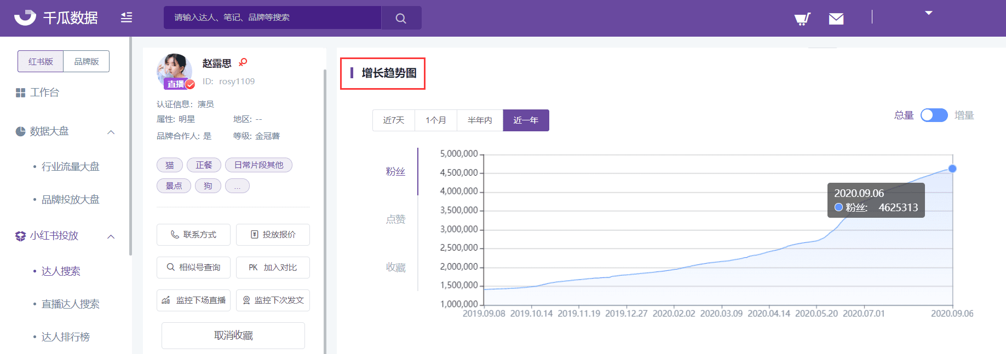Image resolution: width=1006 pixels, height=354 pixels.
Task: Click the search magnifier icon button
Action: click(x=401, y=18)
